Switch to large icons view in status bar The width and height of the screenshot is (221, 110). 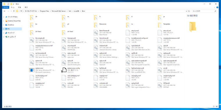(x=217, y=107)
